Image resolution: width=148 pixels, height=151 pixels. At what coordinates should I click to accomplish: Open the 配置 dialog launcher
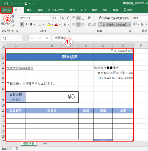coord(130,31)
